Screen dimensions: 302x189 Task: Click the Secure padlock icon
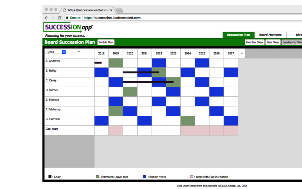(67, 18)
